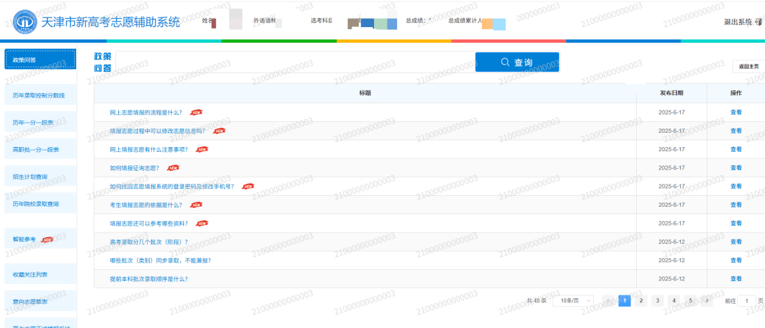Click the logout icon beside 退出系统
Screen dimensions: 765x328
(758, 22)
